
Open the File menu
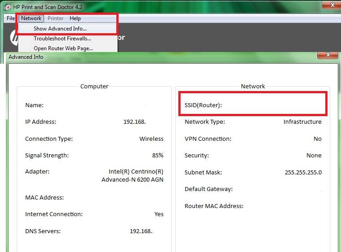pyautogui.click(x=10, y=18)
